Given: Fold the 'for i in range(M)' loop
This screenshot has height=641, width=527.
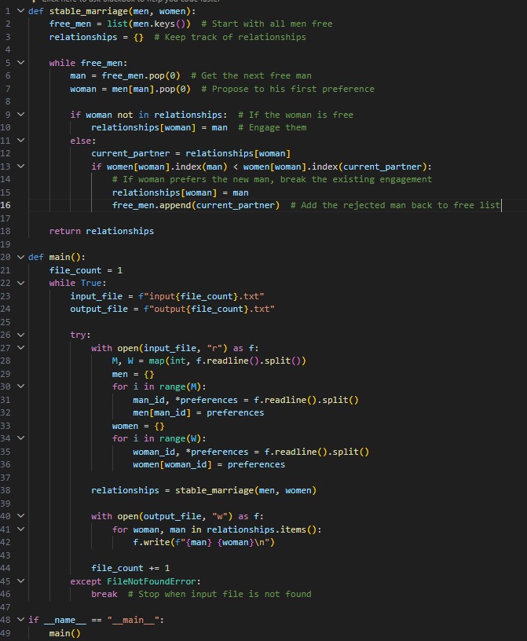Looking at the screenshot, I should pyautogui.click(x=20, y=386).
